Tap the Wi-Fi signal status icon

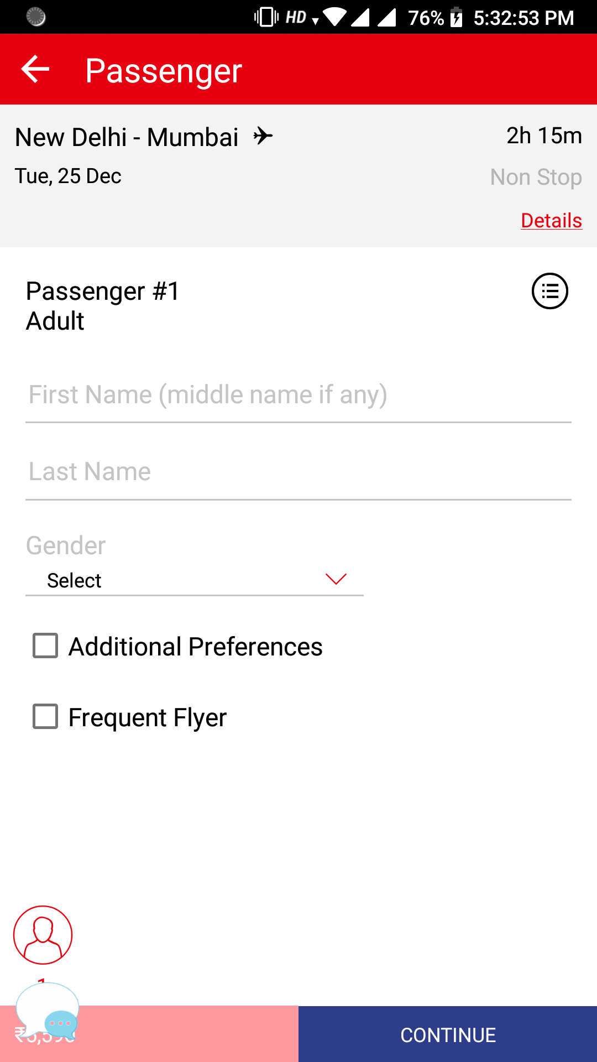tap(334, 17)
